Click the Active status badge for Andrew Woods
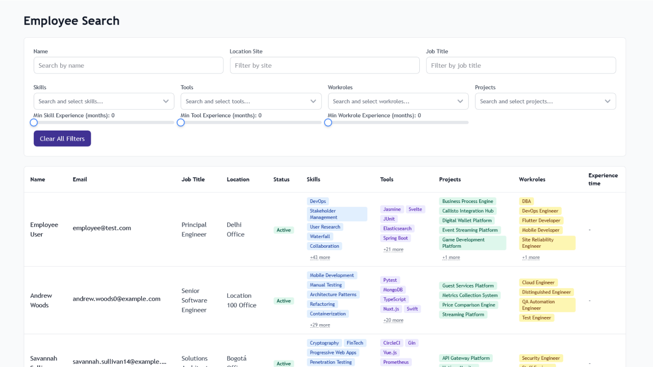 pos(284,301)
